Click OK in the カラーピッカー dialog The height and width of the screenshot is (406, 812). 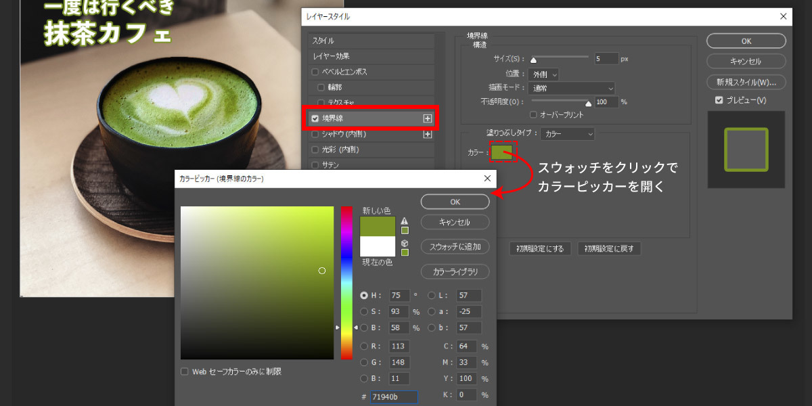[x=455, y=202]
